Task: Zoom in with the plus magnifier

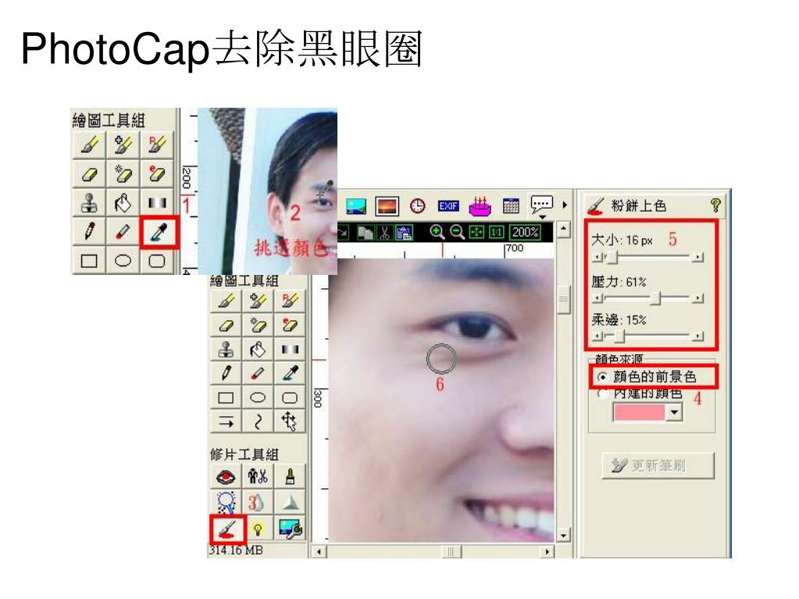Action: (x=437, y=232)
